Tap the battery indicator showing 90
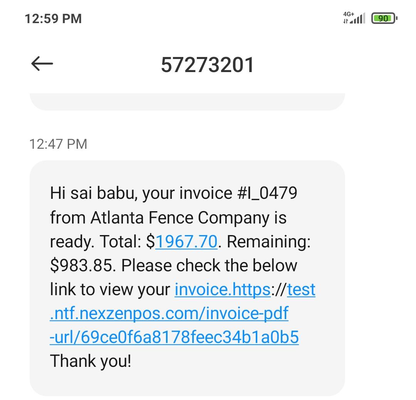416x400 pixels. 384,18
